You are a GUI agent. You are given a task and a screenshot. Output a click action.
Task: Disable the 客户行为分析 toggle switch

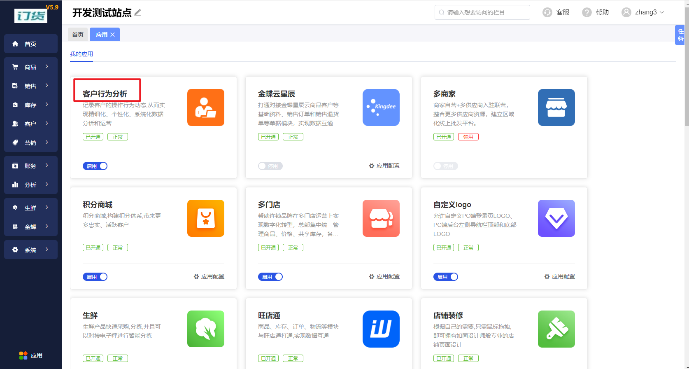point(95,166)
